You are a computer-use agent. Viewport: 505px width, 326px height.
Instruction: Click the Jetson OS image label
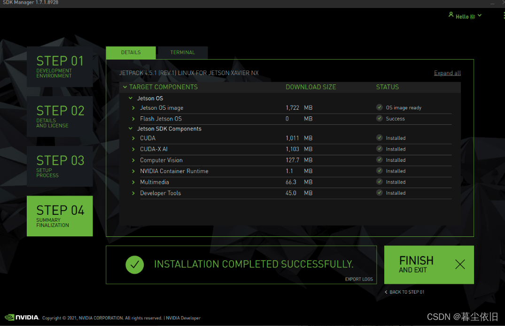(162, 108)
